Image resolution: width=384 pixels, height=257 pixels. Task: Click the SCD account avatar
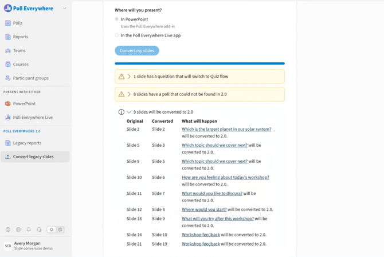coord(8,246)
